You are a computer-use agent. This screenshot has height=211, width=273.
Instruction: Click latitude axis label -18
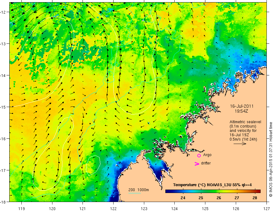point(3,202)
